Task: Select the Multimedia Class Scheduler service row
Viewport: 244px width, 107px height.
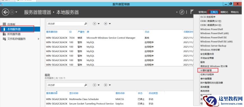Action: (119, 99)
